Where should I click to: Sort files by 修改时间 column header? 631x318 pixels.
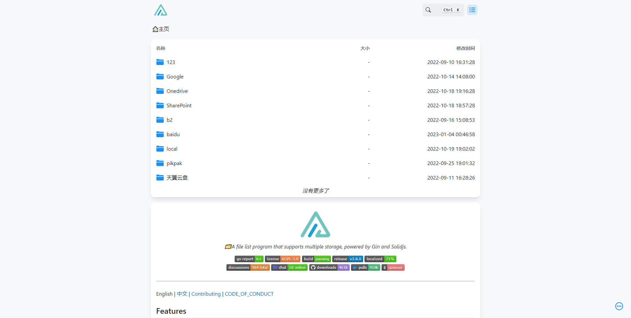tap(465, 48)
